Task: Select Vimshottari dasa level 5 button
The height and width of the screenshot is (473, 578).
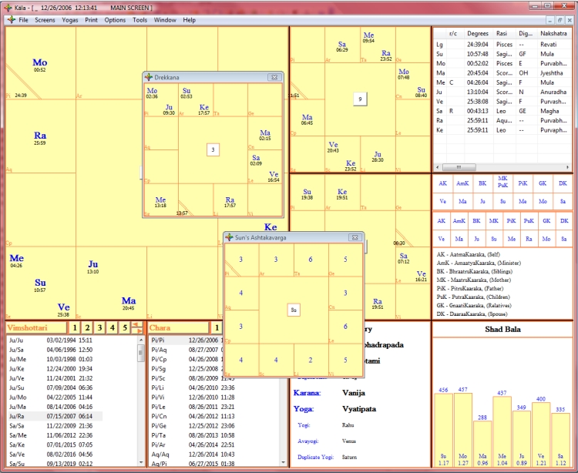Action: pos(125,327)
